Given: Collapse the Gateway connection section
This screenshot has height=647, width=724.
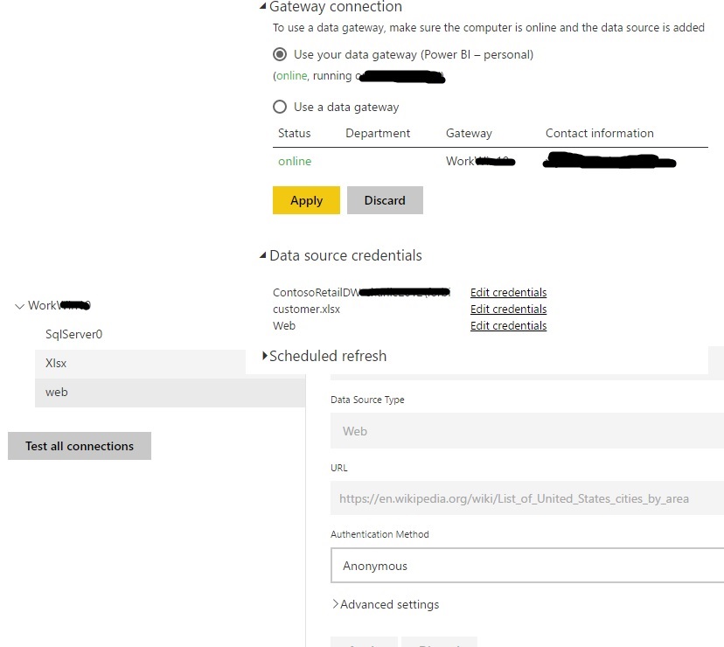Looking at the screenshot, I should click(262, 6).
